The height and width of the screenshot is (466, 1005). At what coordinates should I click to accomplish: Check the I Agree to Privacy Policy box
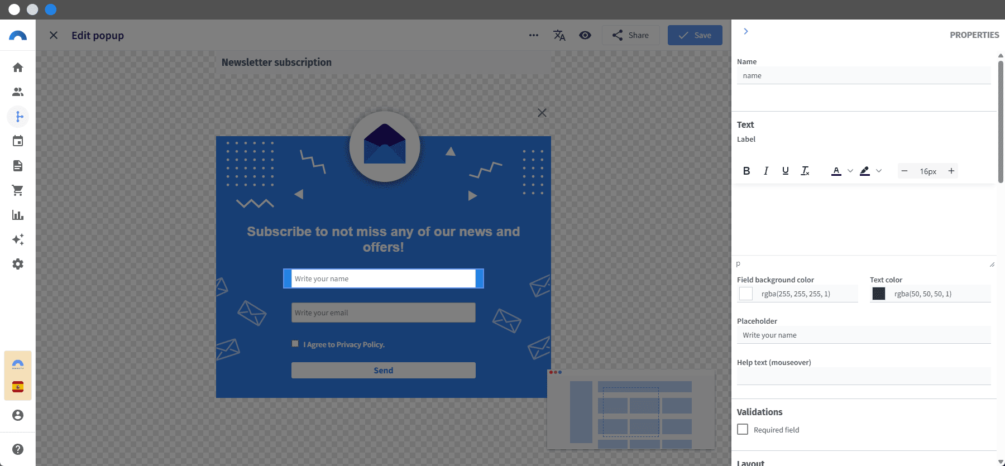[295, 344]
